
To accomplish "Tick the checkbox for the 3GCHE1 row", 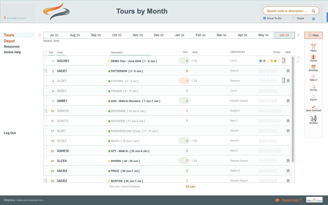I will point(45,57).
